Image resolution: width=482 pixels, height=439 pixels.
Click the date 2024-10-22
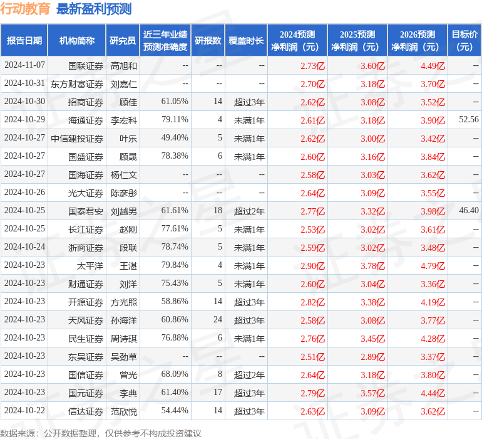(x=24, y=410)
